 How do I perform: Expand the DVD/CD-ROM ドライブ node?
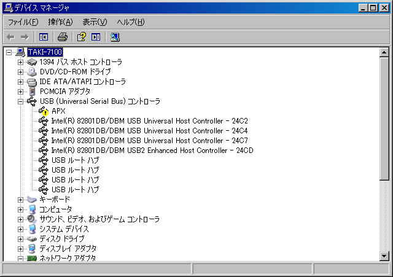pos(20,72)
